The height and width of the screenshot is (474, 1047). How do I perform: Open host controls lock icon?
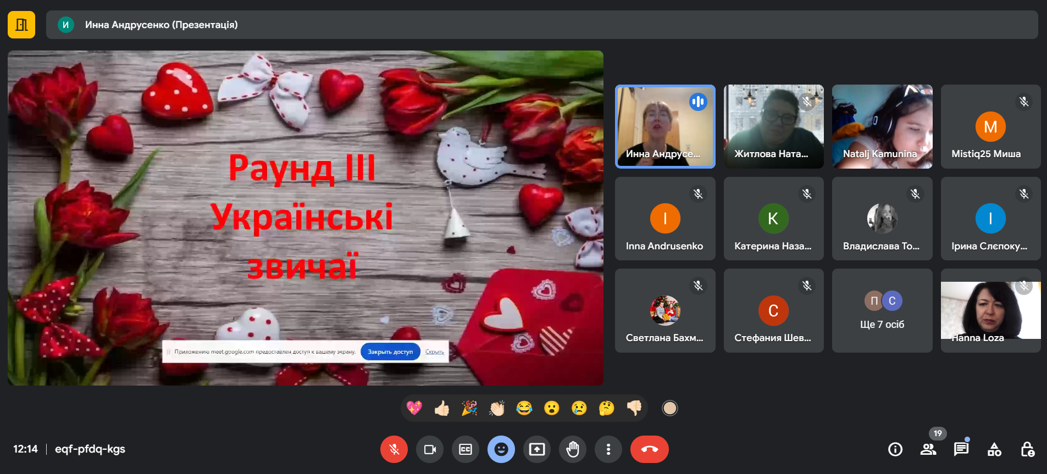coord(1027,449)
